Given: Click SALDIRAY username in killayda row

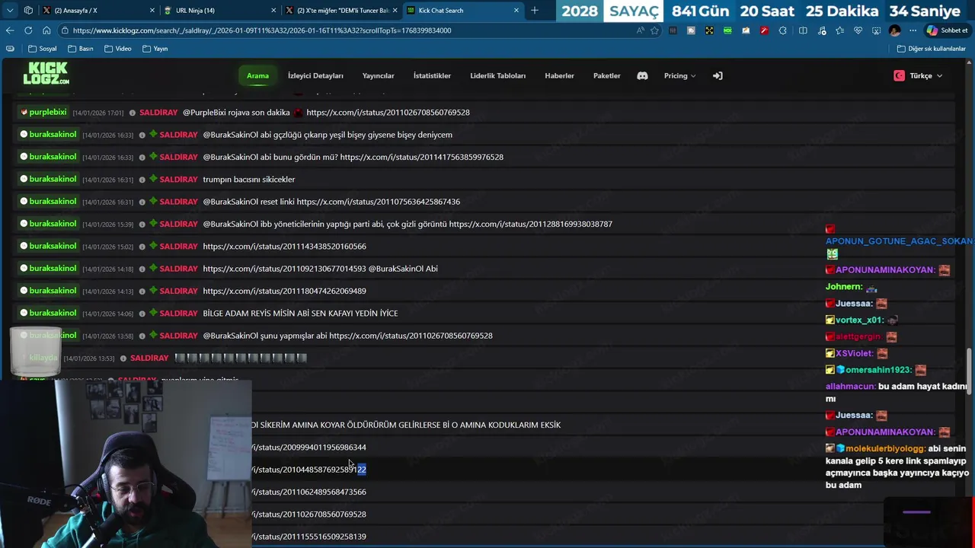Looking at the screenshot, I should (149, 358).
